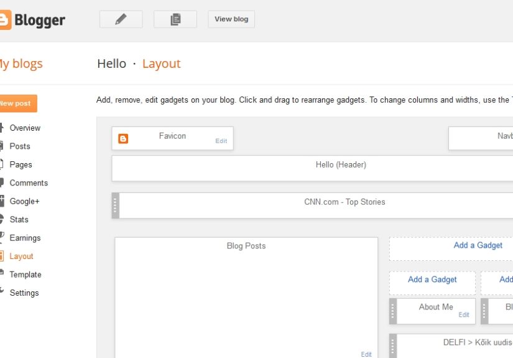
Task: Click the Comments speech bubble icon
Action: tap(2, 182)
